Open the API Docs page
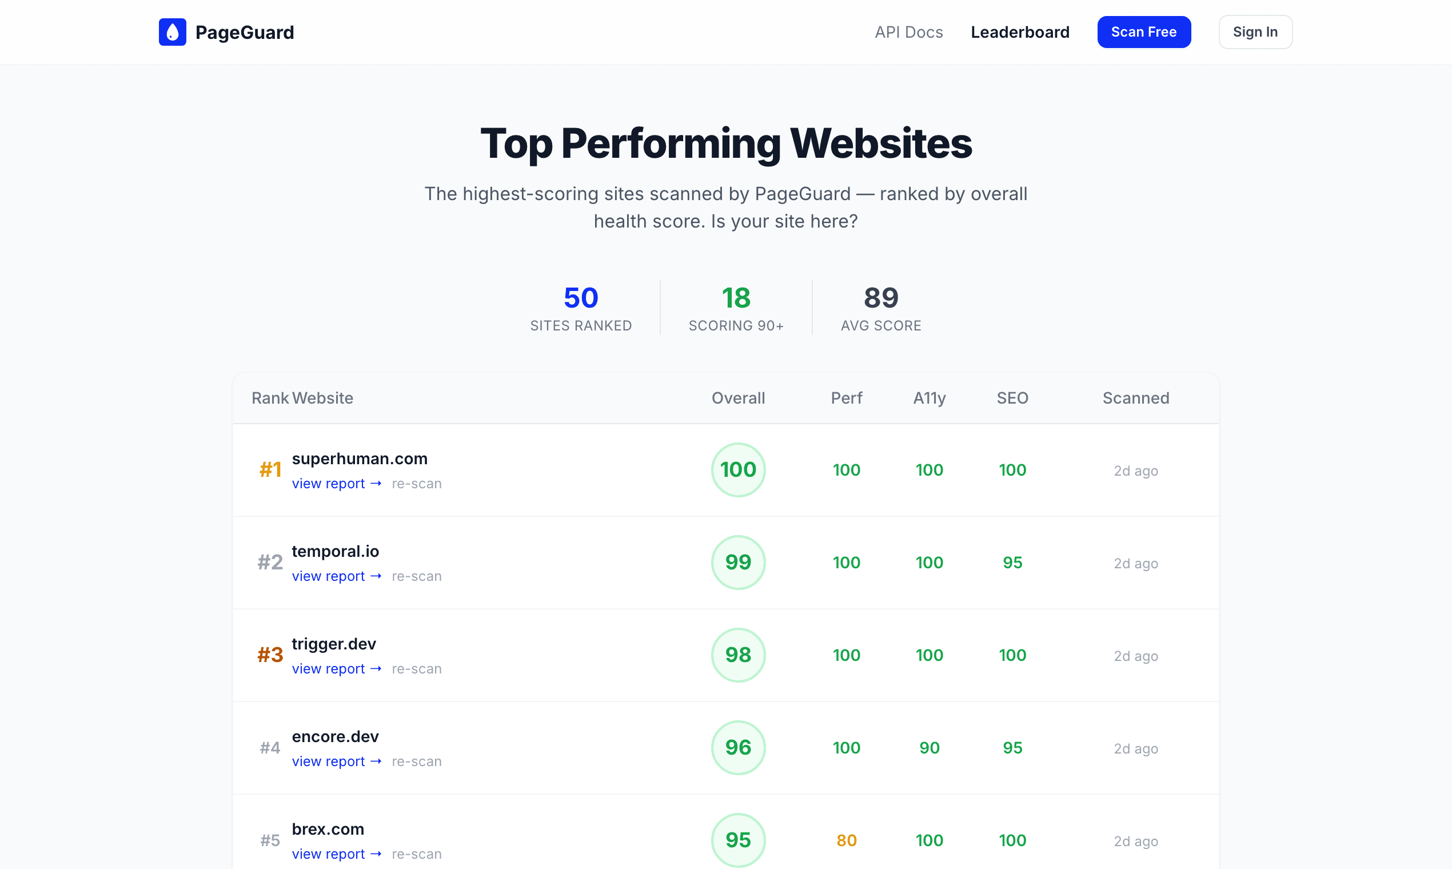 coord(909,32)
